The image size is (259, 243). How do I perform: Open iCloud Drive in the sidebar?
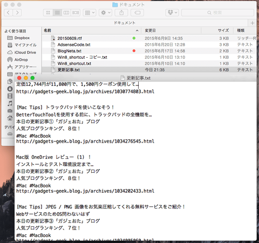click(x=22, y=52)
